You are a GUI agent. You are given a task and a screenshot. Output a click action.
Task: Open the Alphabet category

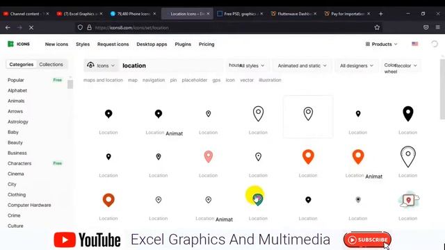(17, 90)
